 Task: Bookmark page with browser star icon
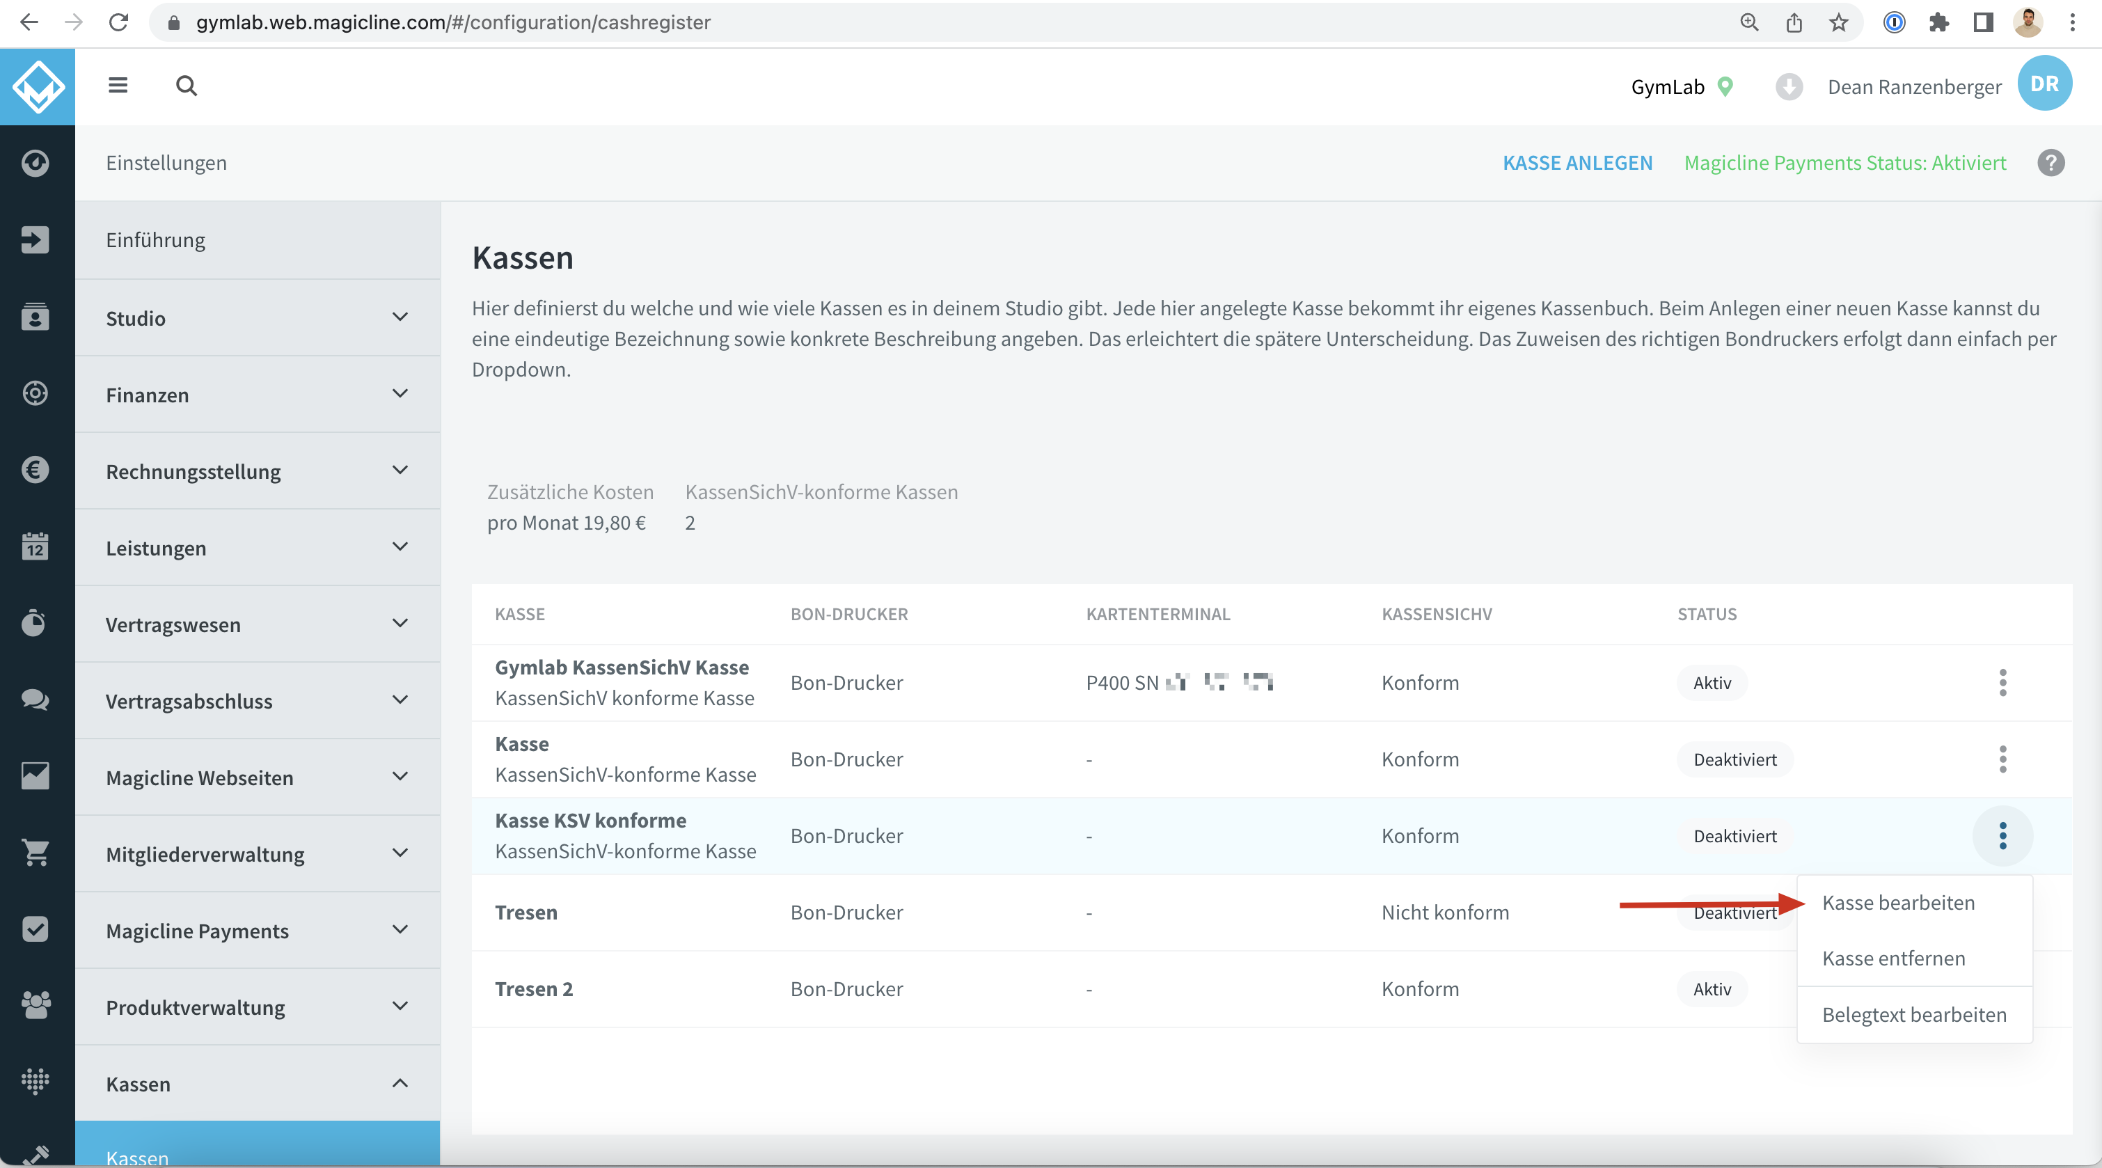1838,23
